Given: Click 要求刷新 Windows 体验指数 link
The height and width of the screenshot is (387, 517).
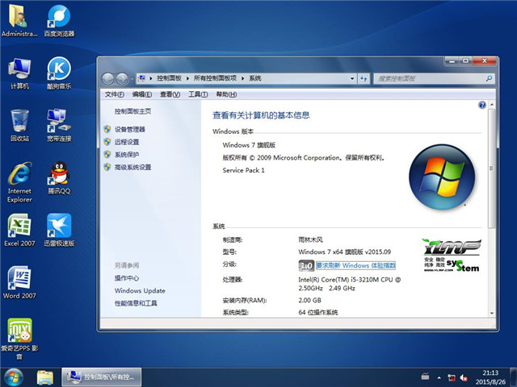Looking at the screenshot, I should point(355,265).
